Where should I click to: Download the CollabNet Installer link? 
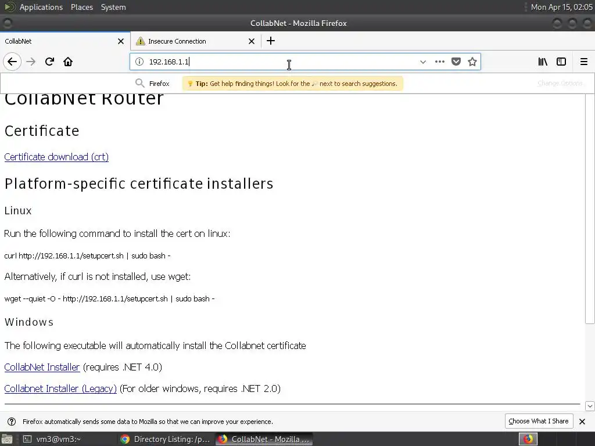(42, 367)
